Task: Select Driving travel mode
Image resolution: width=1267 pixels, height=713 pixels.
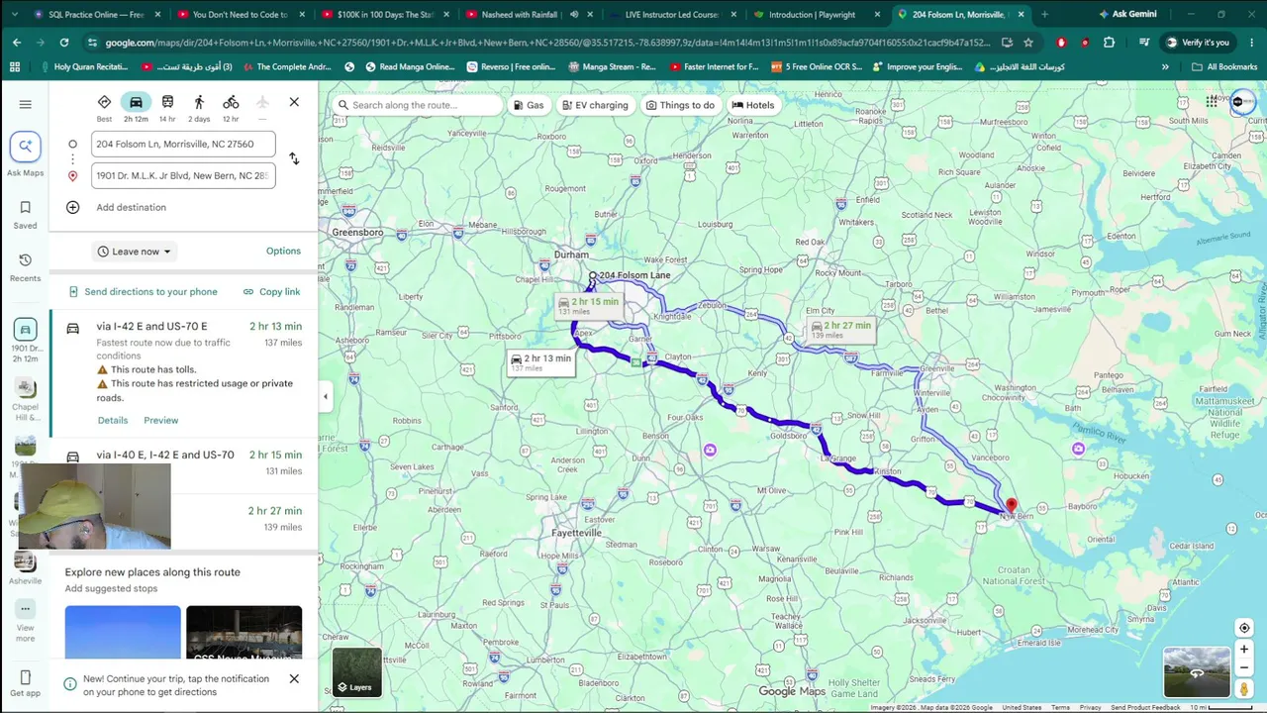Action: (136, 108)
